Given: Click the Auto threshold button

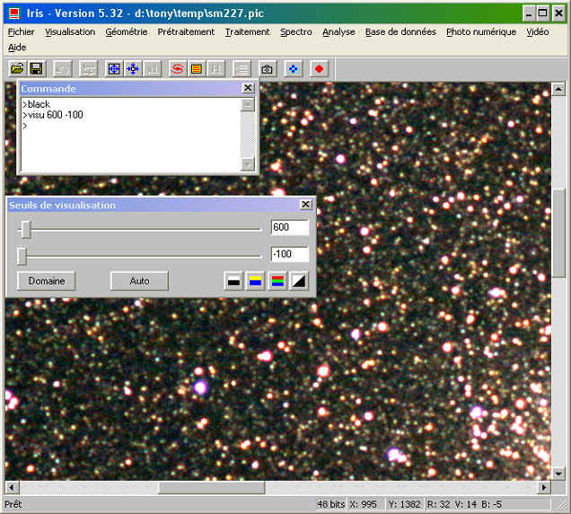Looking at the screenshot, I should [139, 281].
